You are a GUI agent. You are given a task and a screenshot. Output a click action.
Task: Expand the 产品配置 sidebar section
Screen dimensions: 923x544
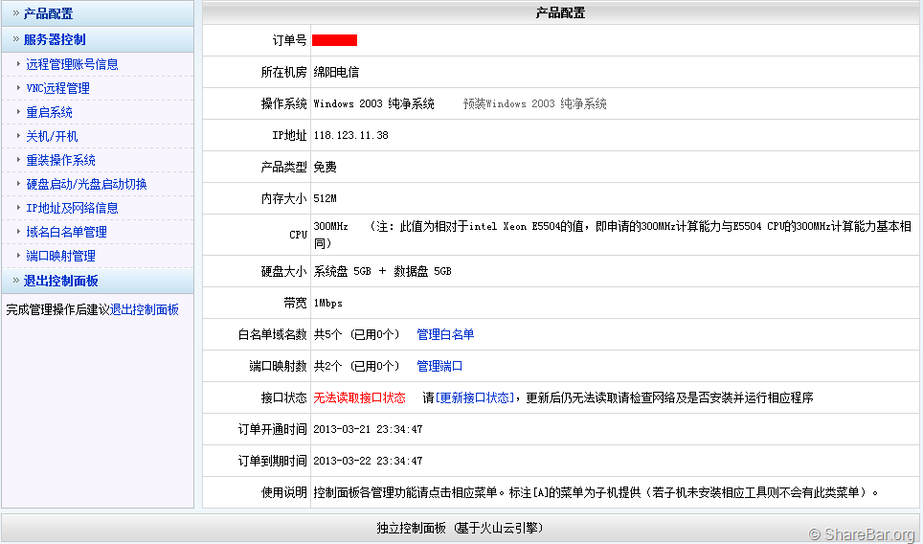click(48, 13)
